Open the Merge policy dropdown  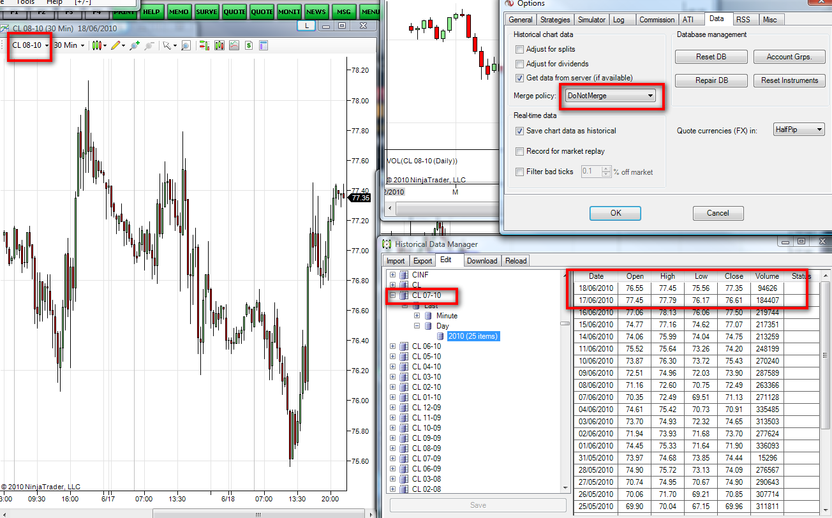click(x=611, y=96)
